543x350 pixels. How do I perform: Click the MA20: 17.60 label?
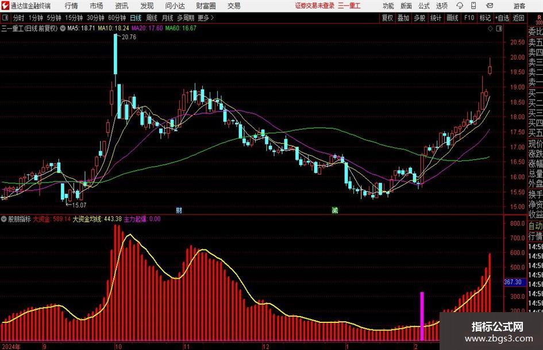pos(147,28)
